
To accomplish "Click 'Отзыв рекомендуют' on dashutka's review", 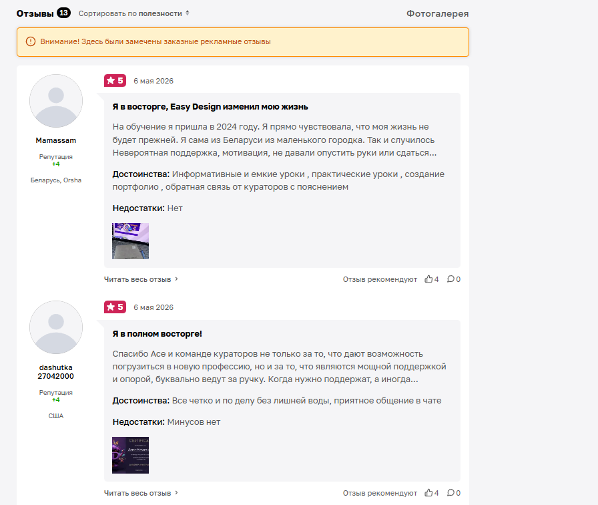I will tap(380, 493).
